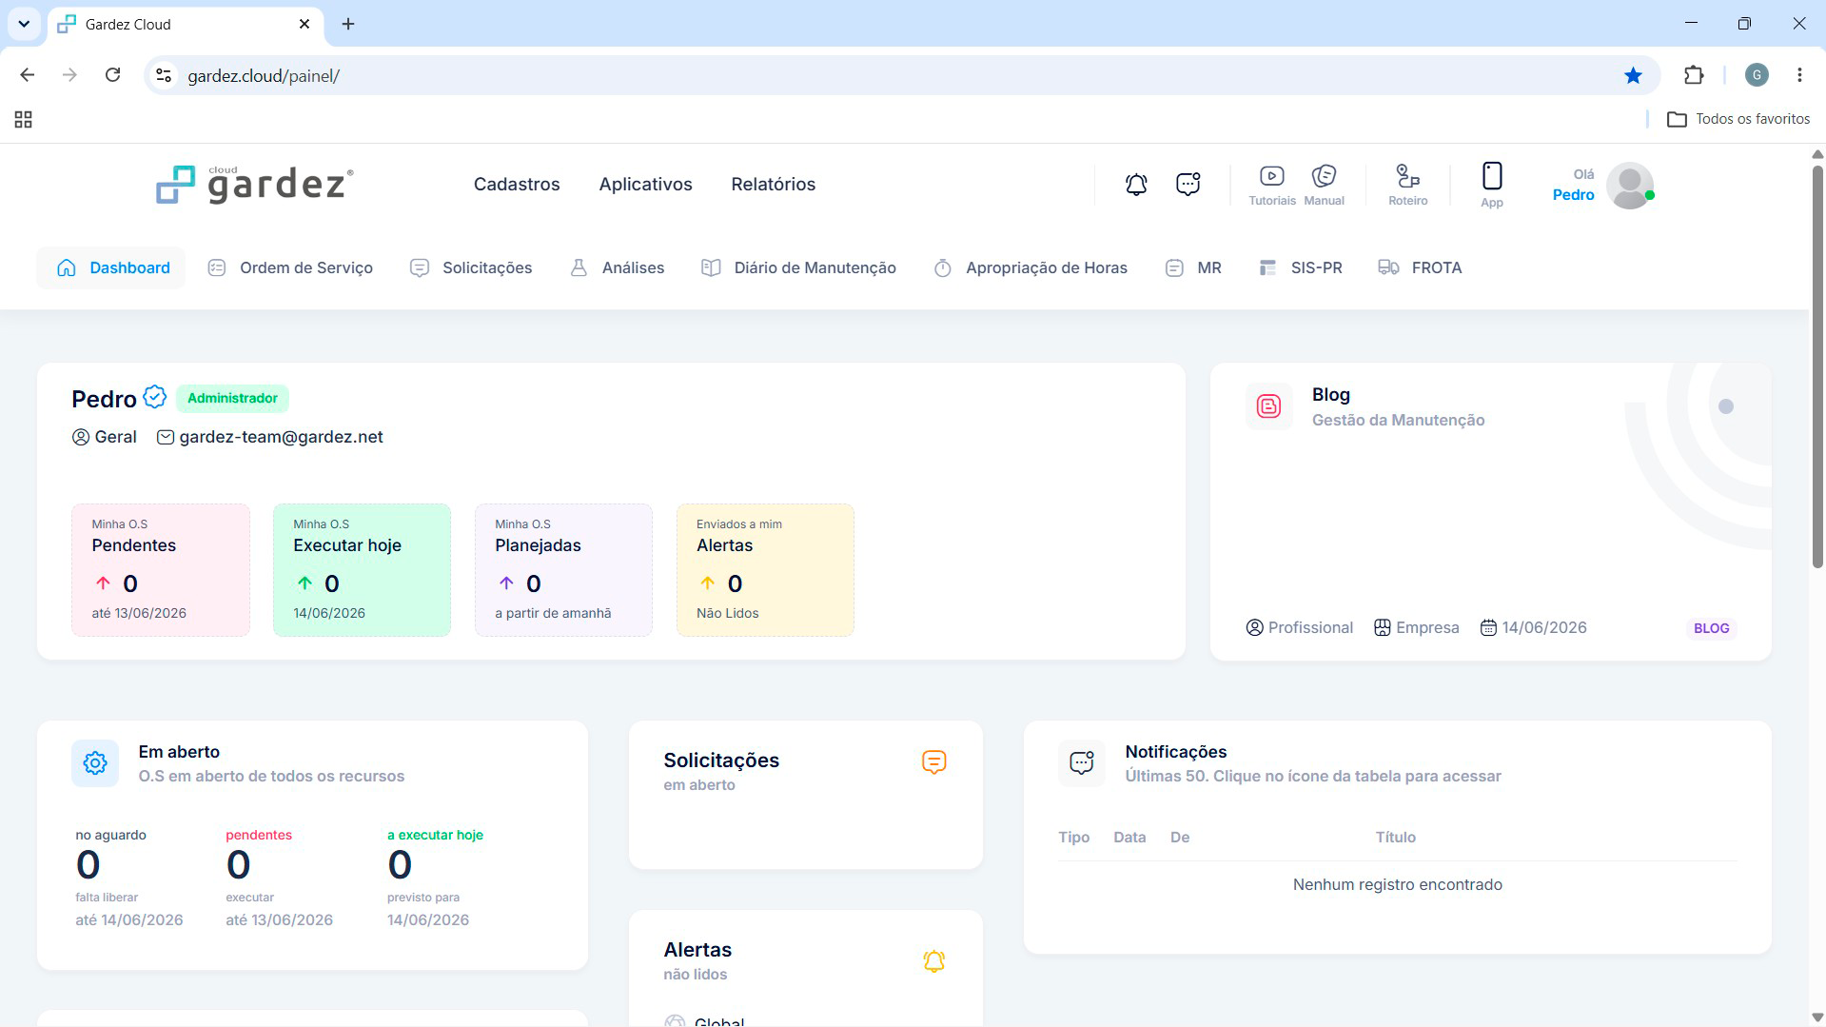Click the Blog card icon
Screen dimensions: 1826x1027
(x=1269, y=406)
